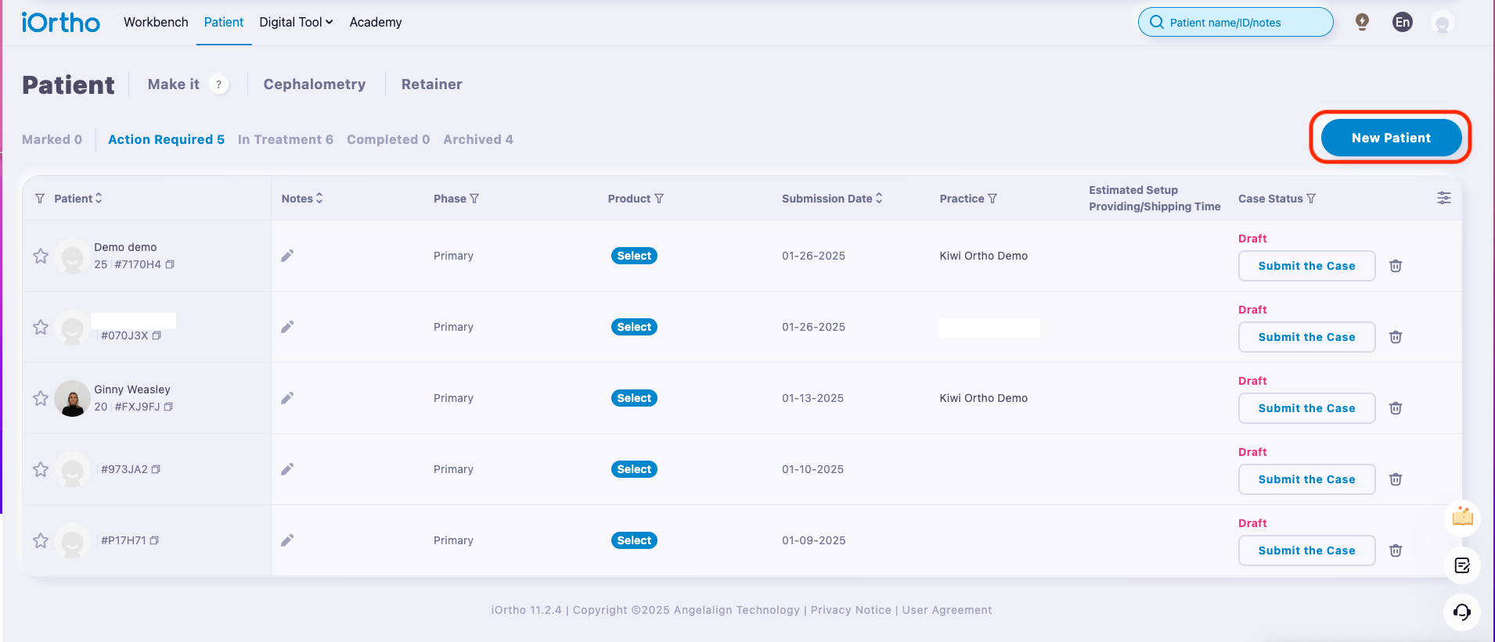Screen dimensions: 1495x642
Task: Expand the Digital Tool dropdown menu
Action: click(296, 22)
